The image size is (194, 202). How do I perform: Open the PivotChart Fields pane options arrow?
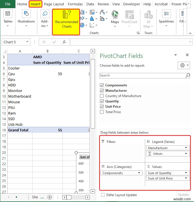click(176, 55)
